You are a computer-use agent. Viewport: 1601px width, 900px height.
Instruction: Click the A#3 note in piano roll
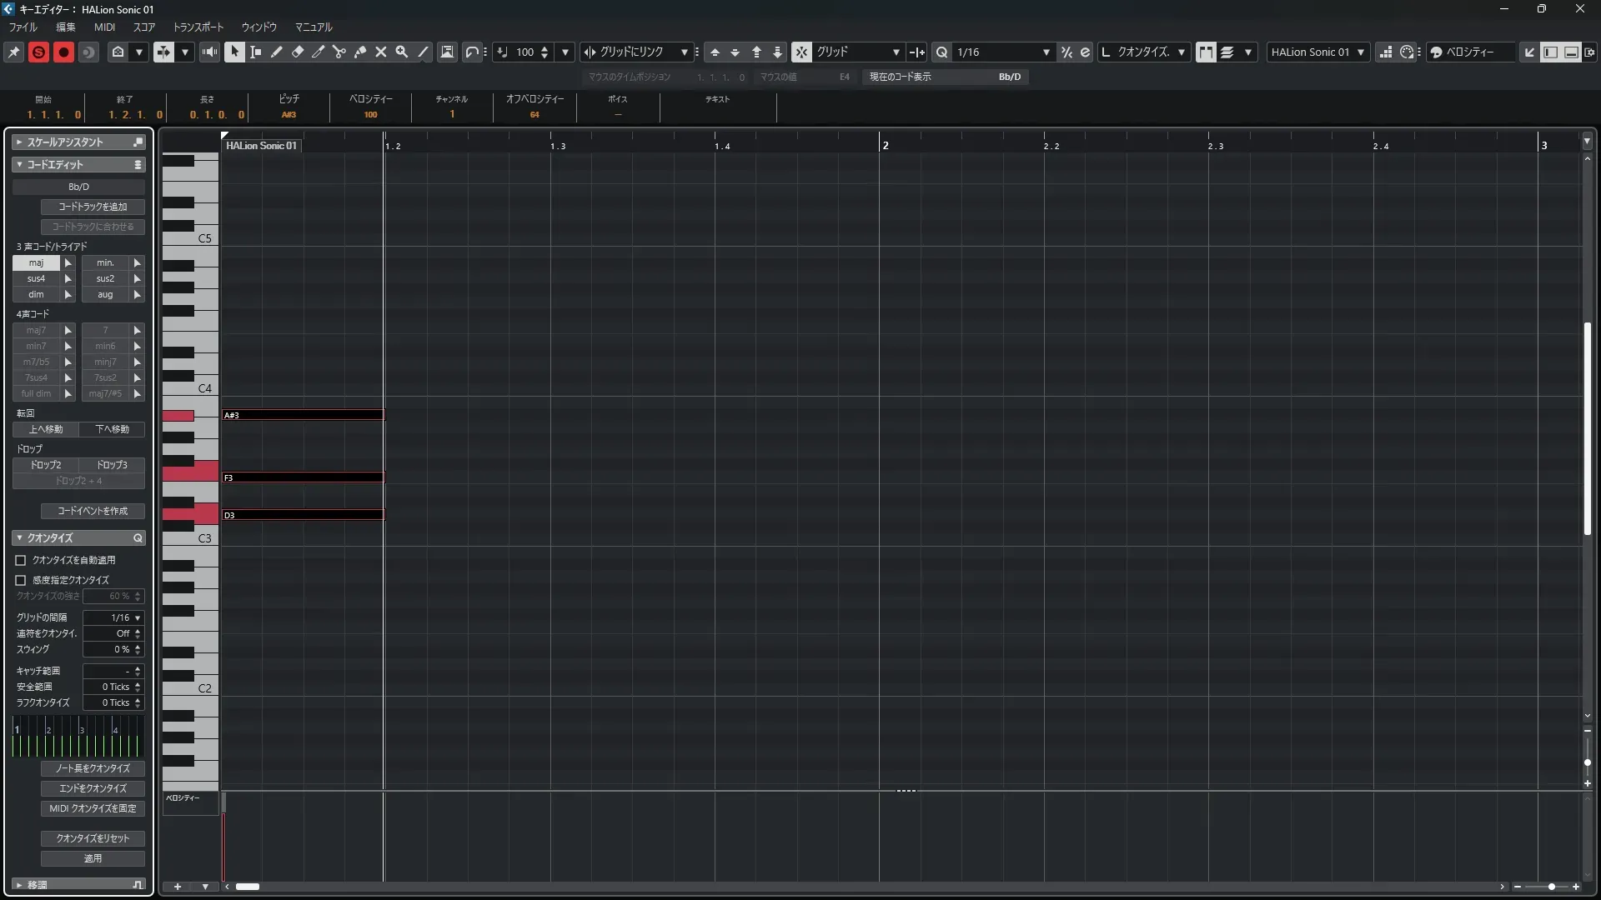303,415
